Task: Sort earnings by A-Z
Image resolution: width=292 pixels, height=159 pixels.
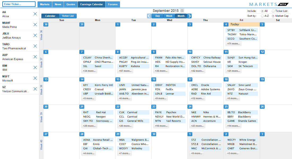Action: tap(262, 16)
